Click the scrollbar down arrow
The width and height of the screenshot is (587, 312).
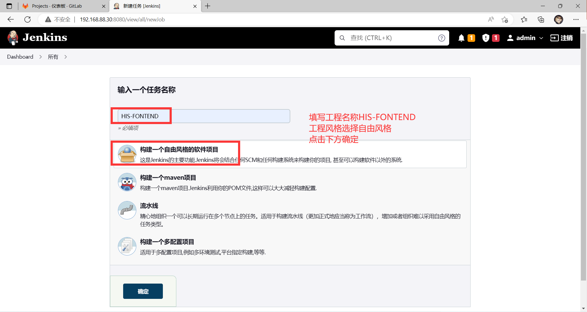click(x=583, y=308)
